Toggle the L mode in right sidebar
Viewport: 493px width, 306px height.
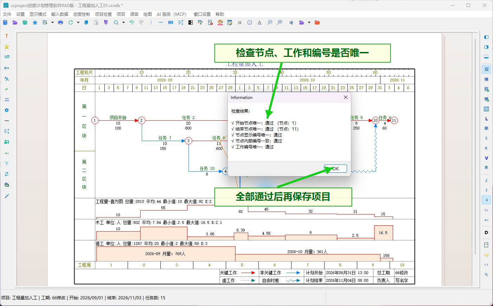[486, 119]
